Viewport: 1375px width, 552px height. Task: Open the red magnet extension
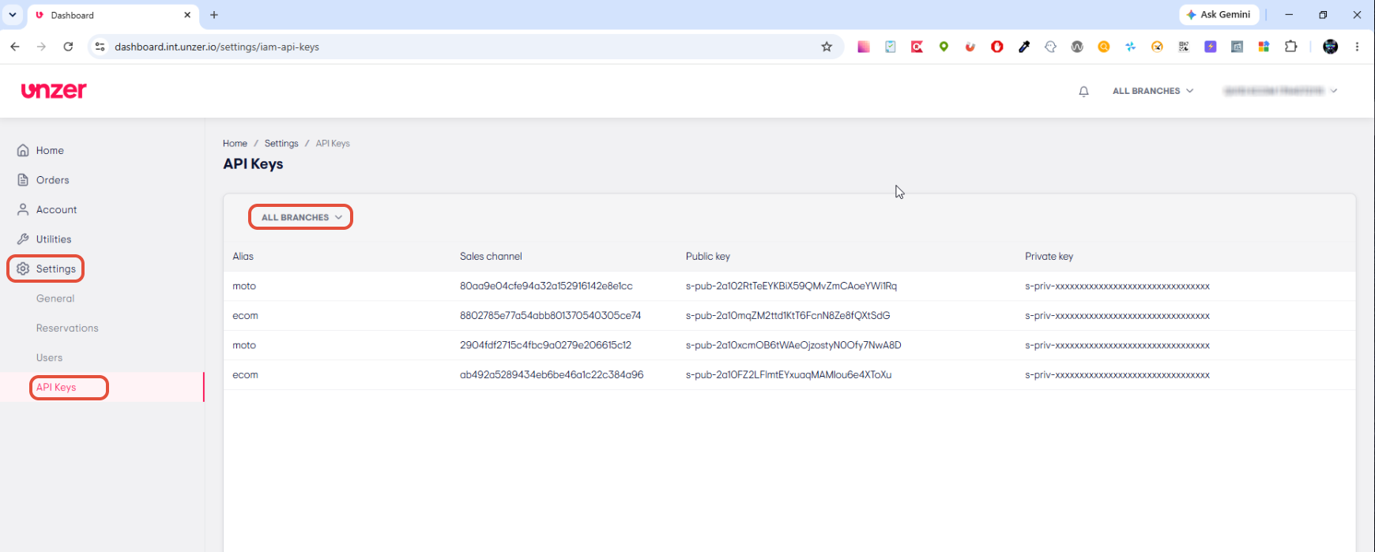click(x=970, y=47)
